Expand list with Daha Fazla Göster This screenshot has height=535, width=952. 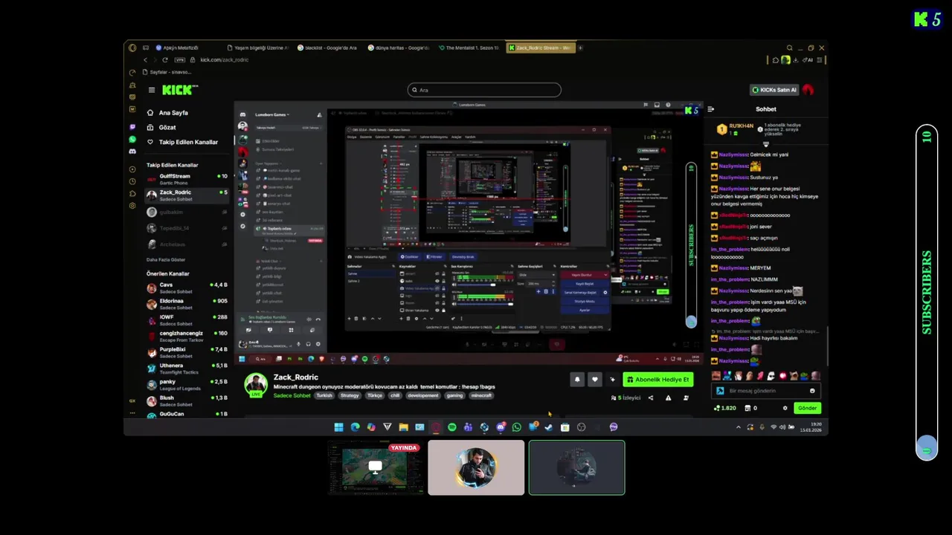pyautogui.click(x=166, y=259)
